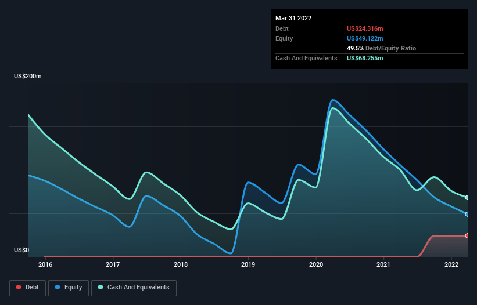Click the 49.5% Debt/Equity Ratio text
The height and width of the screenshot is (305, 477).
pos(381,48)
